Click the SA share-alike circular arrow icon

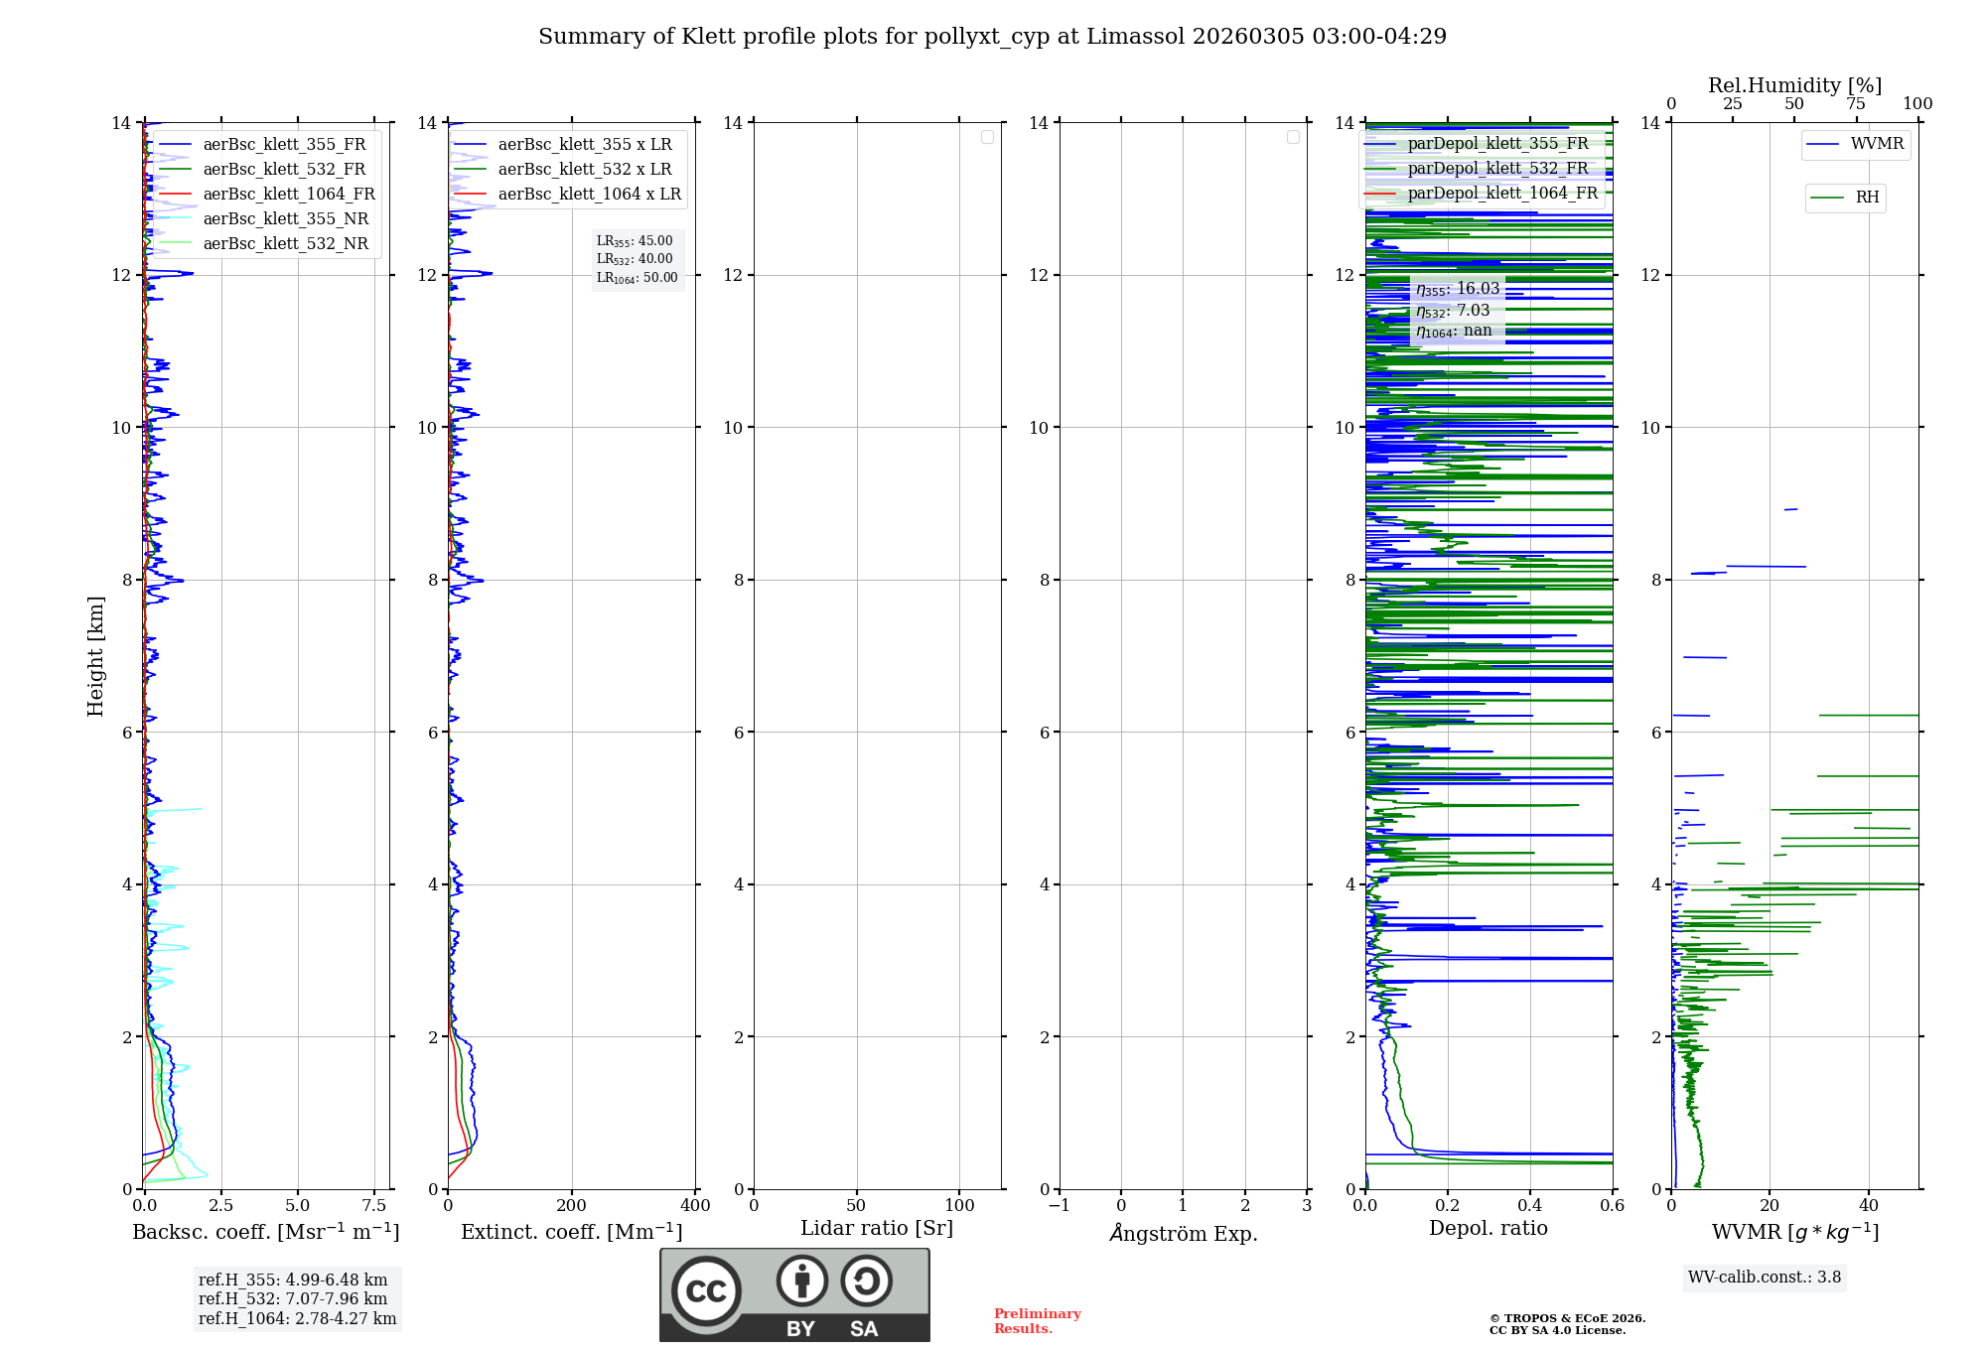tap(866, 1281)
